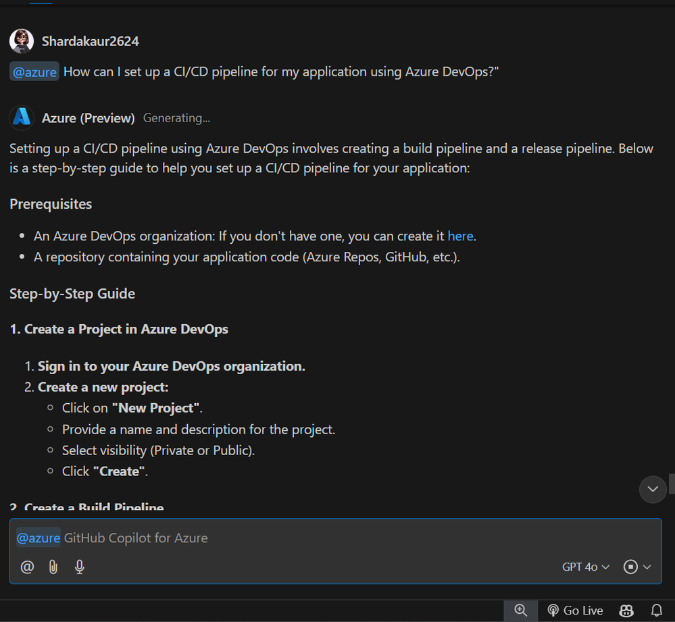Click the Azure logo next to Azure (Preview)

click(22, 118)
